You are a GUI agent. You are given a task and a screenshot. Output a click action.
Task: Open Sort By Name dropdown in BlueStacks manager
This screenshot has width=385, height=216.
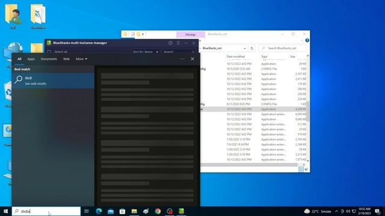145,52
